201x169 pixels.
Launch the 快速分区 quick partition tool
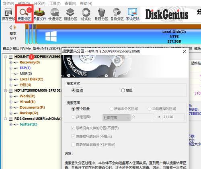[x=55, y=14]
